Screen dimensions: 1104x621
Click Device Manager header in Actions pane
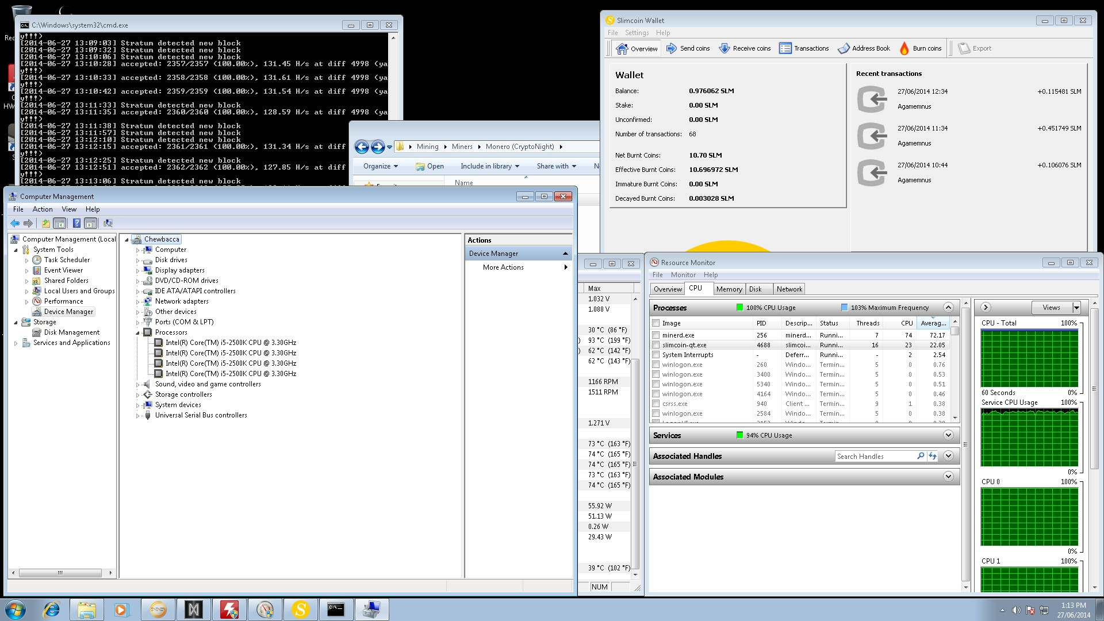[x=518, y=254]
